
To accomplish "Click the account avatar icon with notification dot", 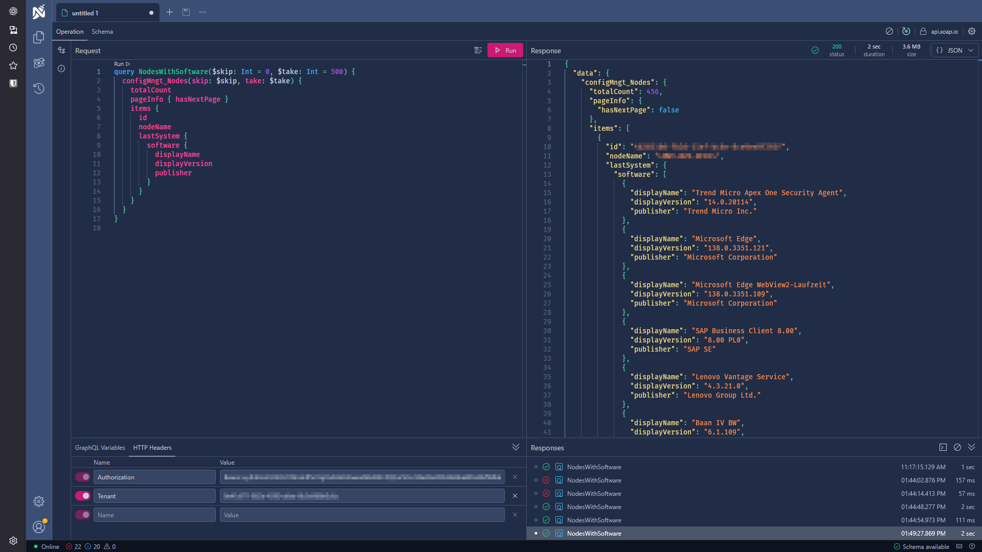I will (39, 527).
